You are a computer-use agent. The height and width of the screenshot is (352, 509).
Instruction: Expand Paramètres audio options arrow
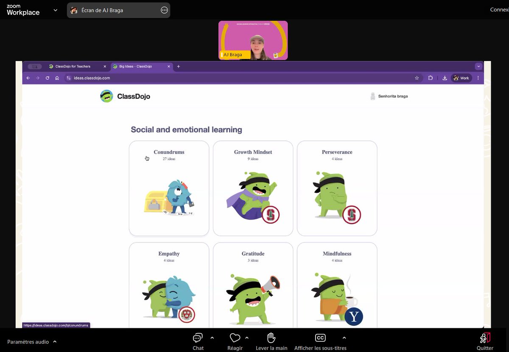[x=55, y=342]
